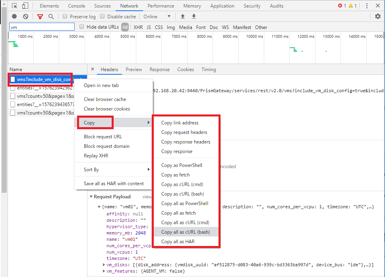Show the Cookies tab of request
Image resolution: width=385 pixels, height=277 pixels.
186,70
